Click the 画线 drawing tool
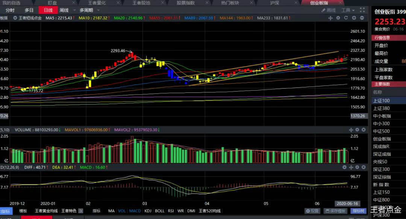The image size is (406, 219). coord(329,10)
